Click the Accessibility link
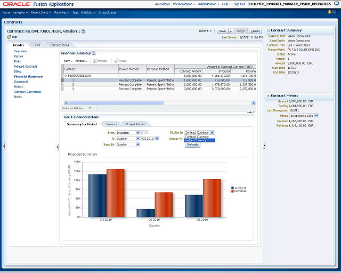 pos(163,4)
